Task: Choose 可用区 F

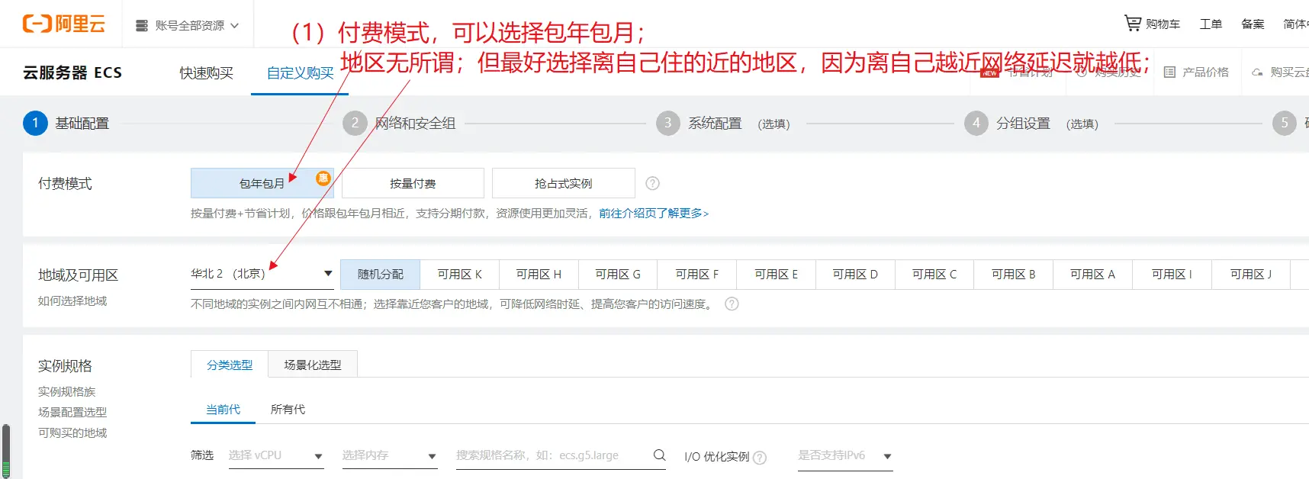Action: point(697,275)
